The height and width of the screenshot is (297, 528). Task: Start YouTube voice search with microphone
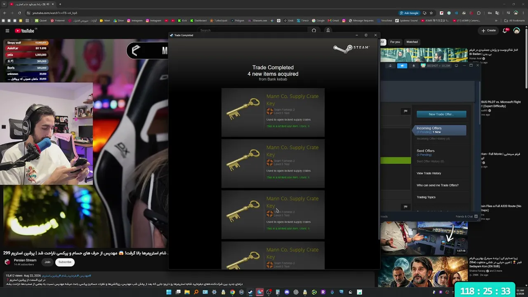(328, 31)
